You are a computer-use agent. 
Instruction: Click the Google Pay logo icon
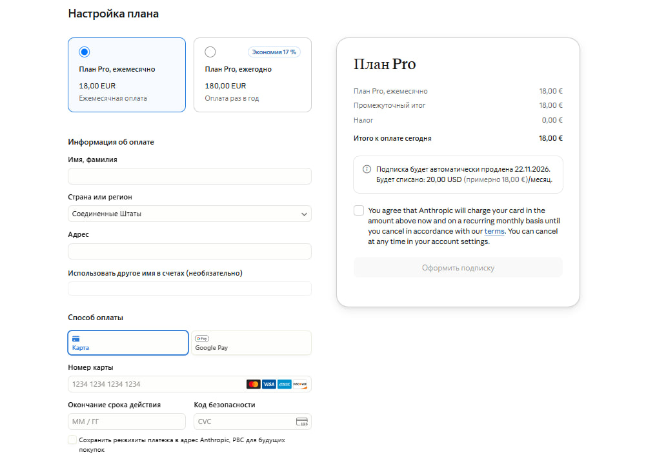(x=202, y=338)
